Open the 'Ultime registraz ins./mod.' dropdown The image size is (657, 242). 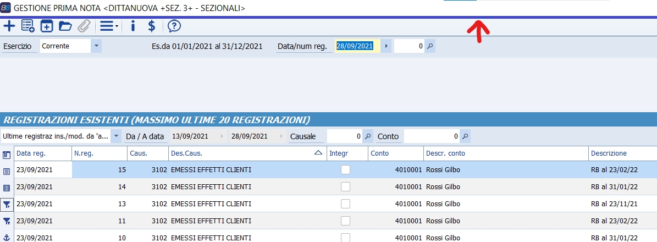point(116,136)
